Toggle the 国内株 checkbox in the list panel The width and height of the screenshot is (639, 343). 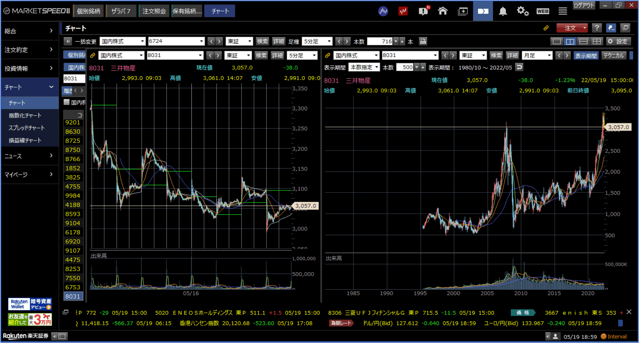click(67, 102)
